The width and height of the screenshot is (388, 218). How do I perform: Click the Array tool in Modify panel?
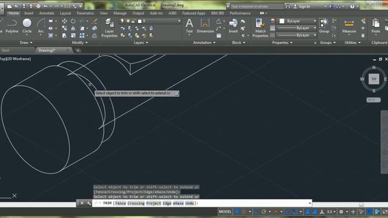click(x=82, y=36)
